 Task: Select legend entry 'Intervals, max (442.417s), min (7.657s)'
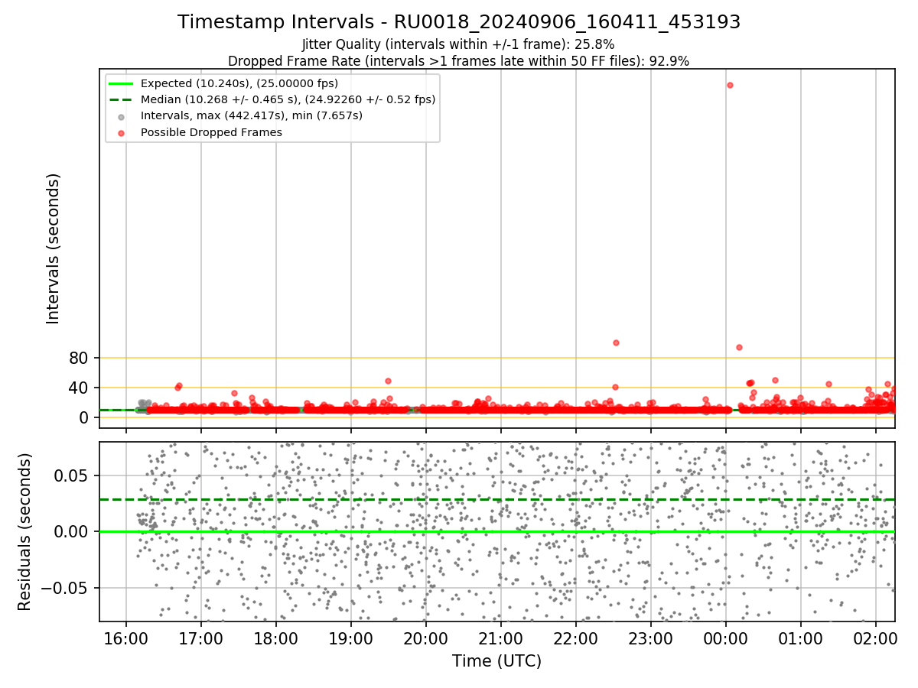click(252, 115)
